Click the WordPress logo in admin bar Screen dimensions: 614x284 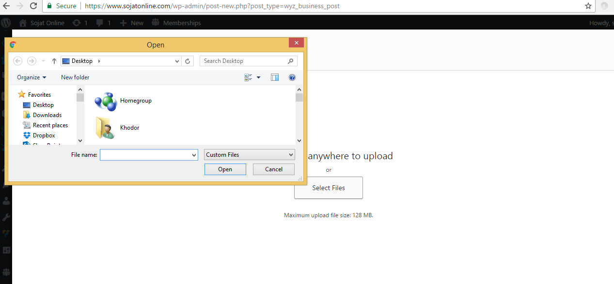(6, 22)
